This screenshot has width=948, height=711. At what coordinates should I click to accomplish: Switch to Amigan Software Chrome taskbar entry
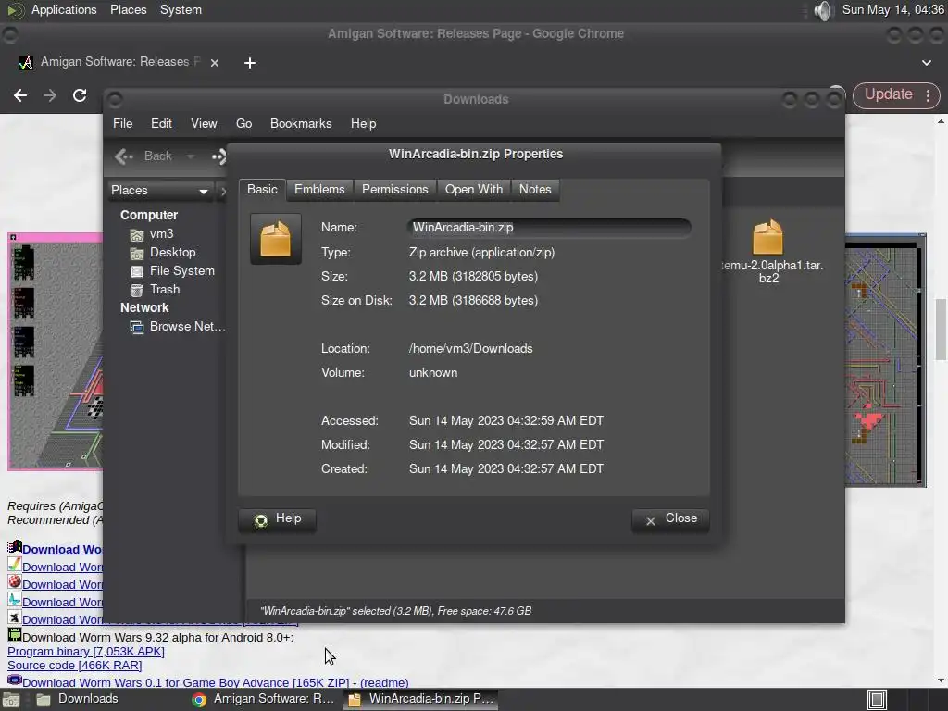pos(263,700)
